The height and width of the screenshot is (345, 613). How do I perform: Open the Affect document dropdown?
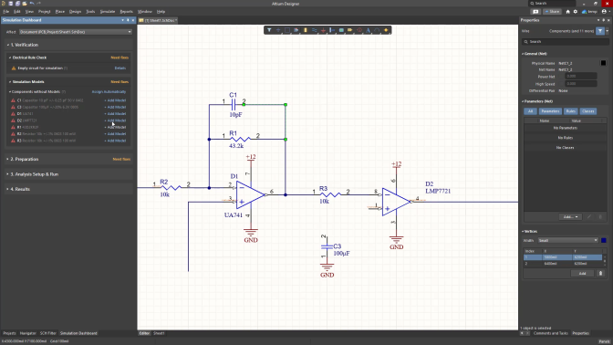click(75, 32)
